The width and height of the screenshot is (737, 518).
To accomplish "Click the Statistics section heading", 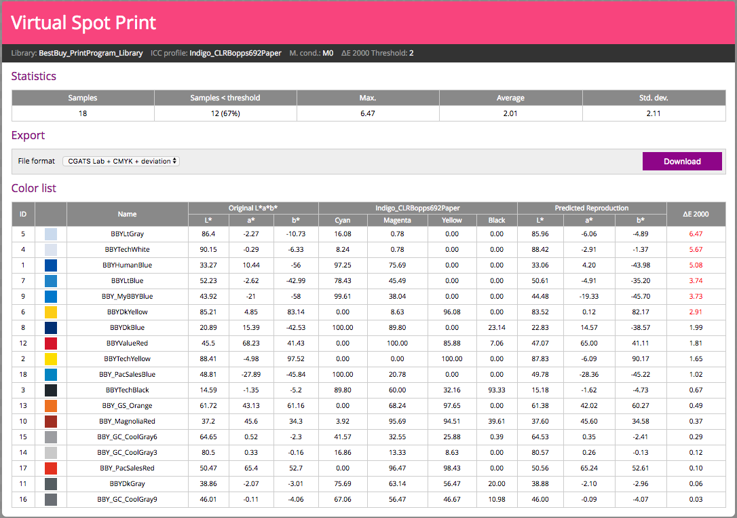I will (34, 76).
